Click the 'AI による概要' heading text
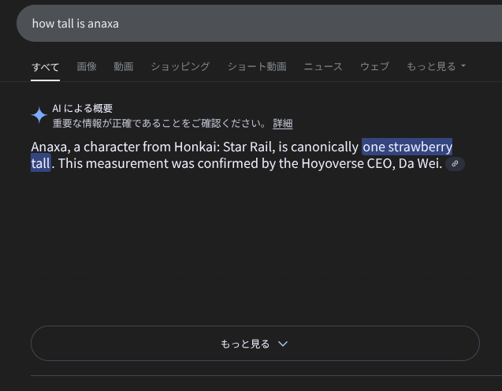The width and height of the screenshot is (502, 391). pyautogui.click(x=83, y=108)
